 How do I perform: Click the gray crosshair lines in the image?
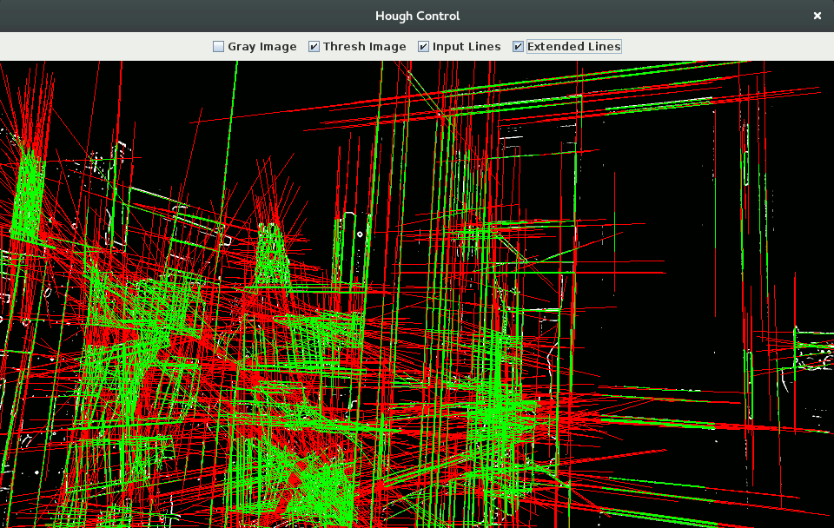615,261
